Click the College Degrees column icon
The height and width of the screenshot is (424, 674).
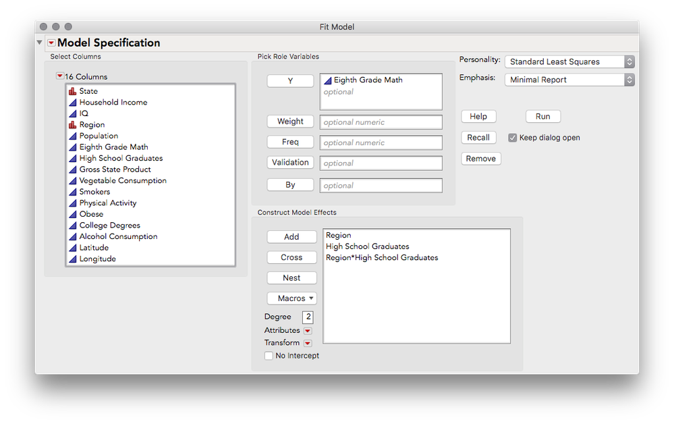coord(73,226)
